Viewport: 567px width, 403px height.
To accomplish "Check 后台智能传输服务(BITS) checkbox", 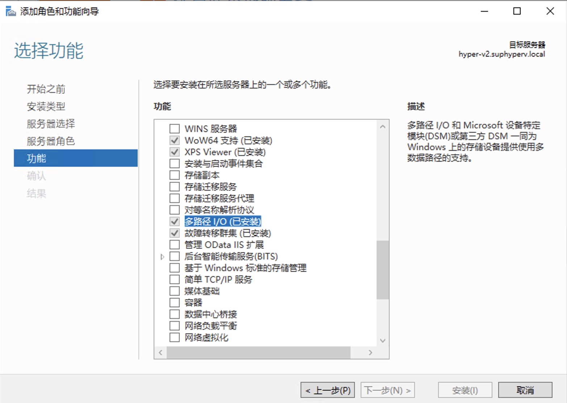I will pyautogui.click(x=175, y=256).
